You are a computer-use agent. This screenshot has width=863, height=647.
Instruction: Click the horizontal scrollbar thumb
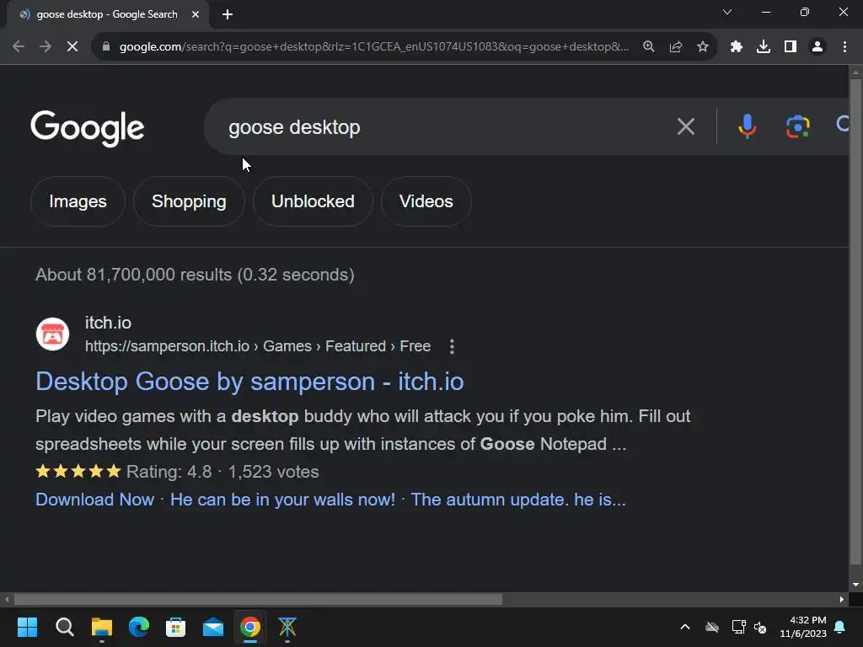coord(258,599)
